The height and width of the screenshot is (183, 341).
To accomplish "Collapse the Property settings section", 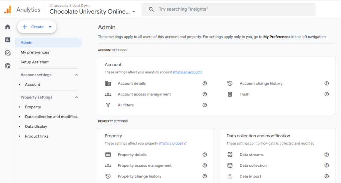I will point(76,97).
